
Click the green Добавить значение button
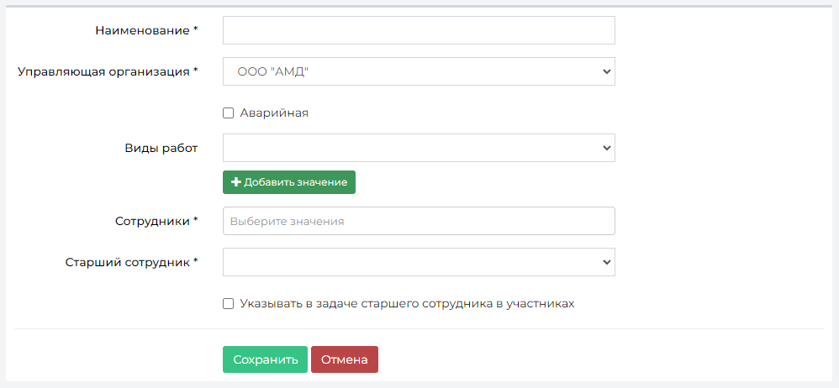(x=289, y=182)
